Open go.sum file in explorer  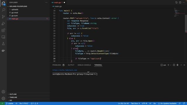click(15, 15)
